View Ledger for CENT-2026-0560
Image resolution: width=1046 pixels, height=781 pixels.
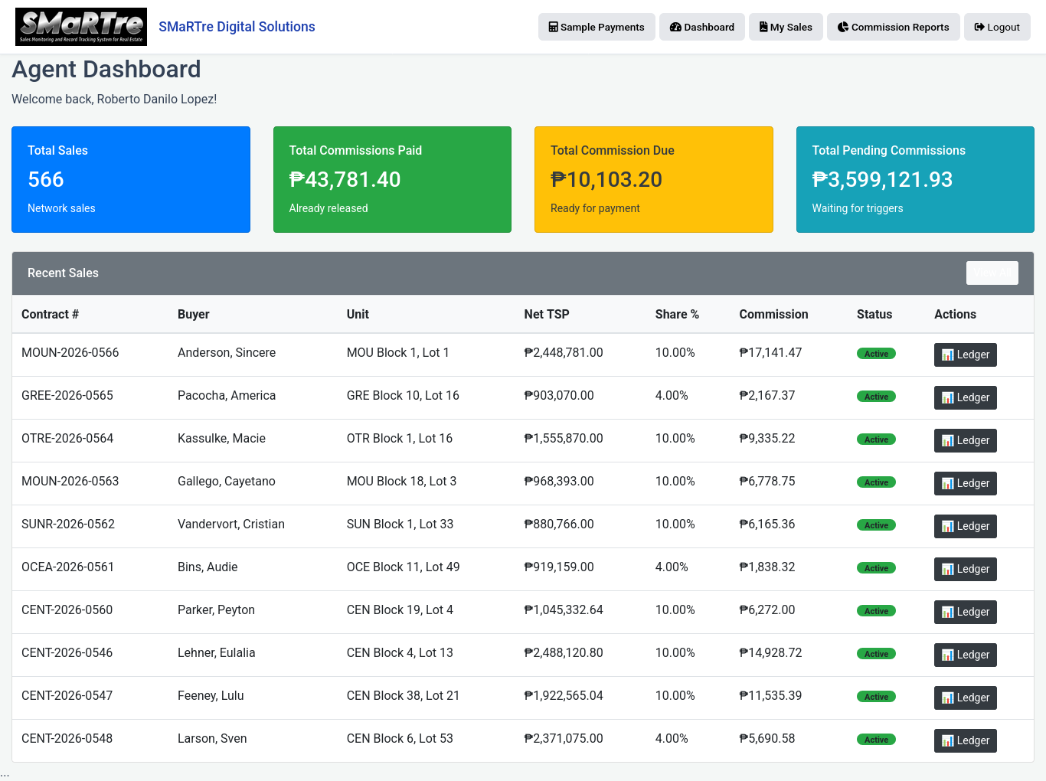tap(965, 612)
